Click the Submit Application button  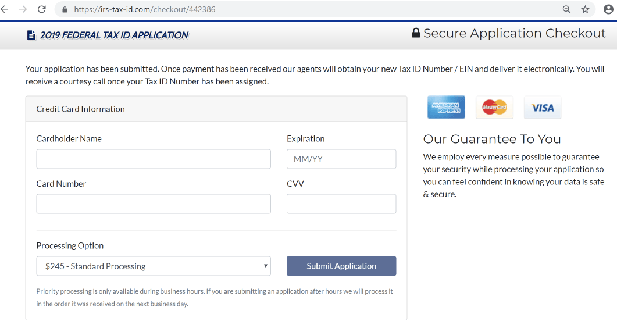(341, 266)
